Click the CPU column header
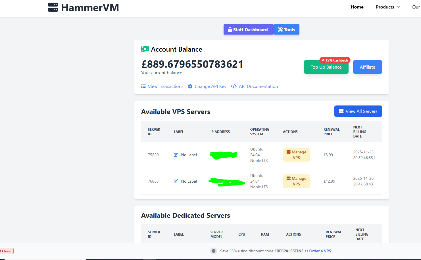This screenshot has height=260, width=421. (242, 234)
